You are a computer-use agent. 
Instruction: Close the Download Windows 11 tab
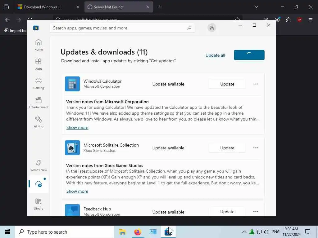pos(78,7)
